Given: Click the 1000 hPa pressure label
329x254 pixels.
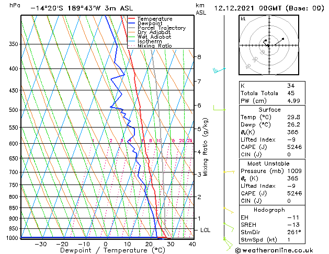Looking at the screenshot, I should click(13, 238).
